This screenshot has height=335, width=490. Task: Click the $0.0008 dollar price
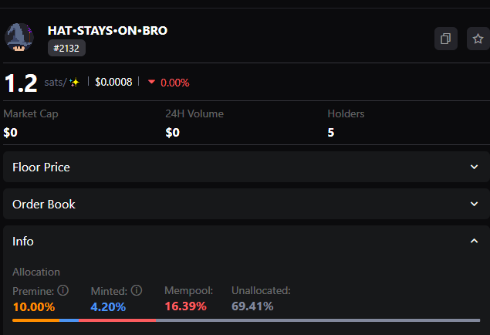tap(113, 82)
